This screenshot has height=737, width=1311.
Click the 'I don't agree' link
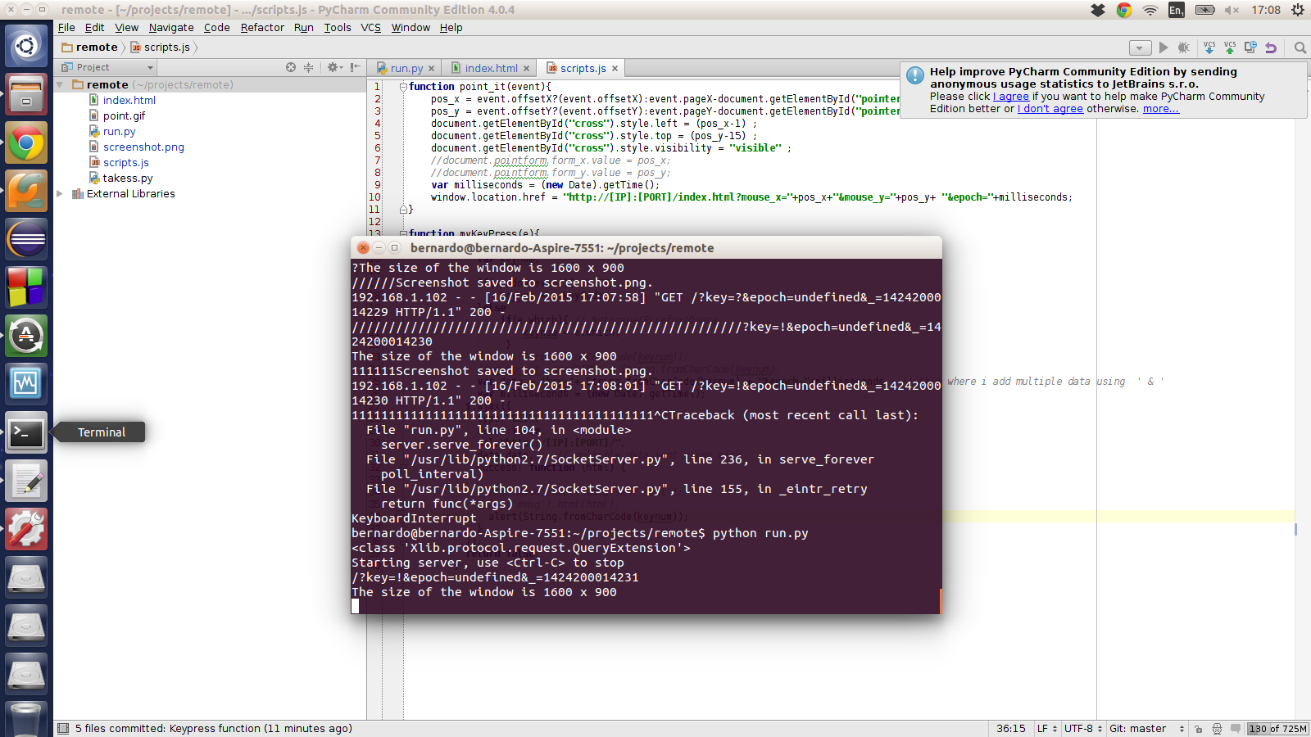pyautogui.click(x=1050, y=108)
